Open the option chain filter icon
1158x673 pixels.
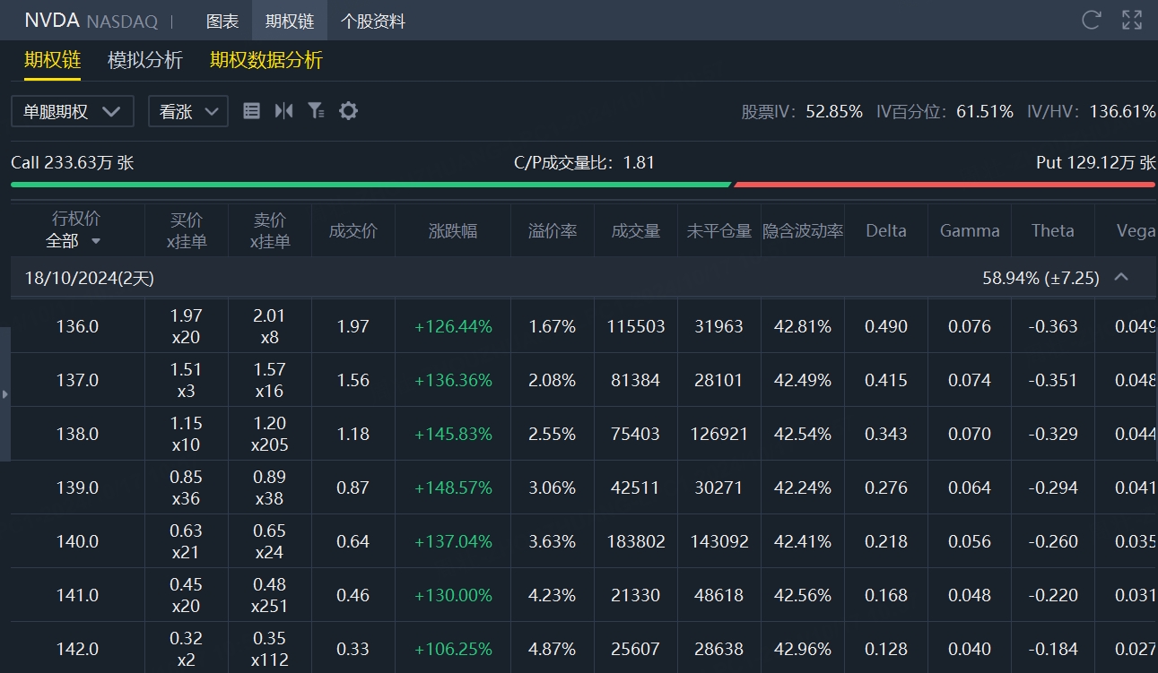point(316,111)
